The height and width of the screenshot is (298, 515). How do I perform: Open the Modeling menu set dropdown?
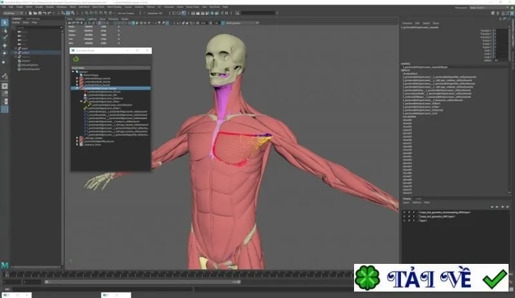[x=12, y=13]
